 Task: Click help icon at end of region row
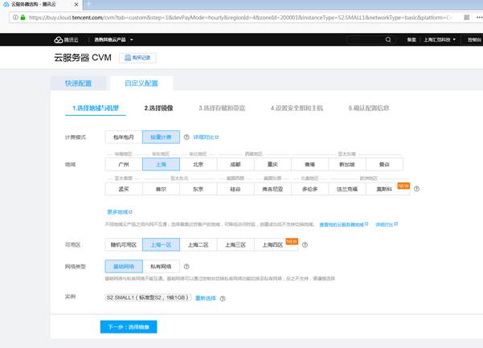pos(416,189)
